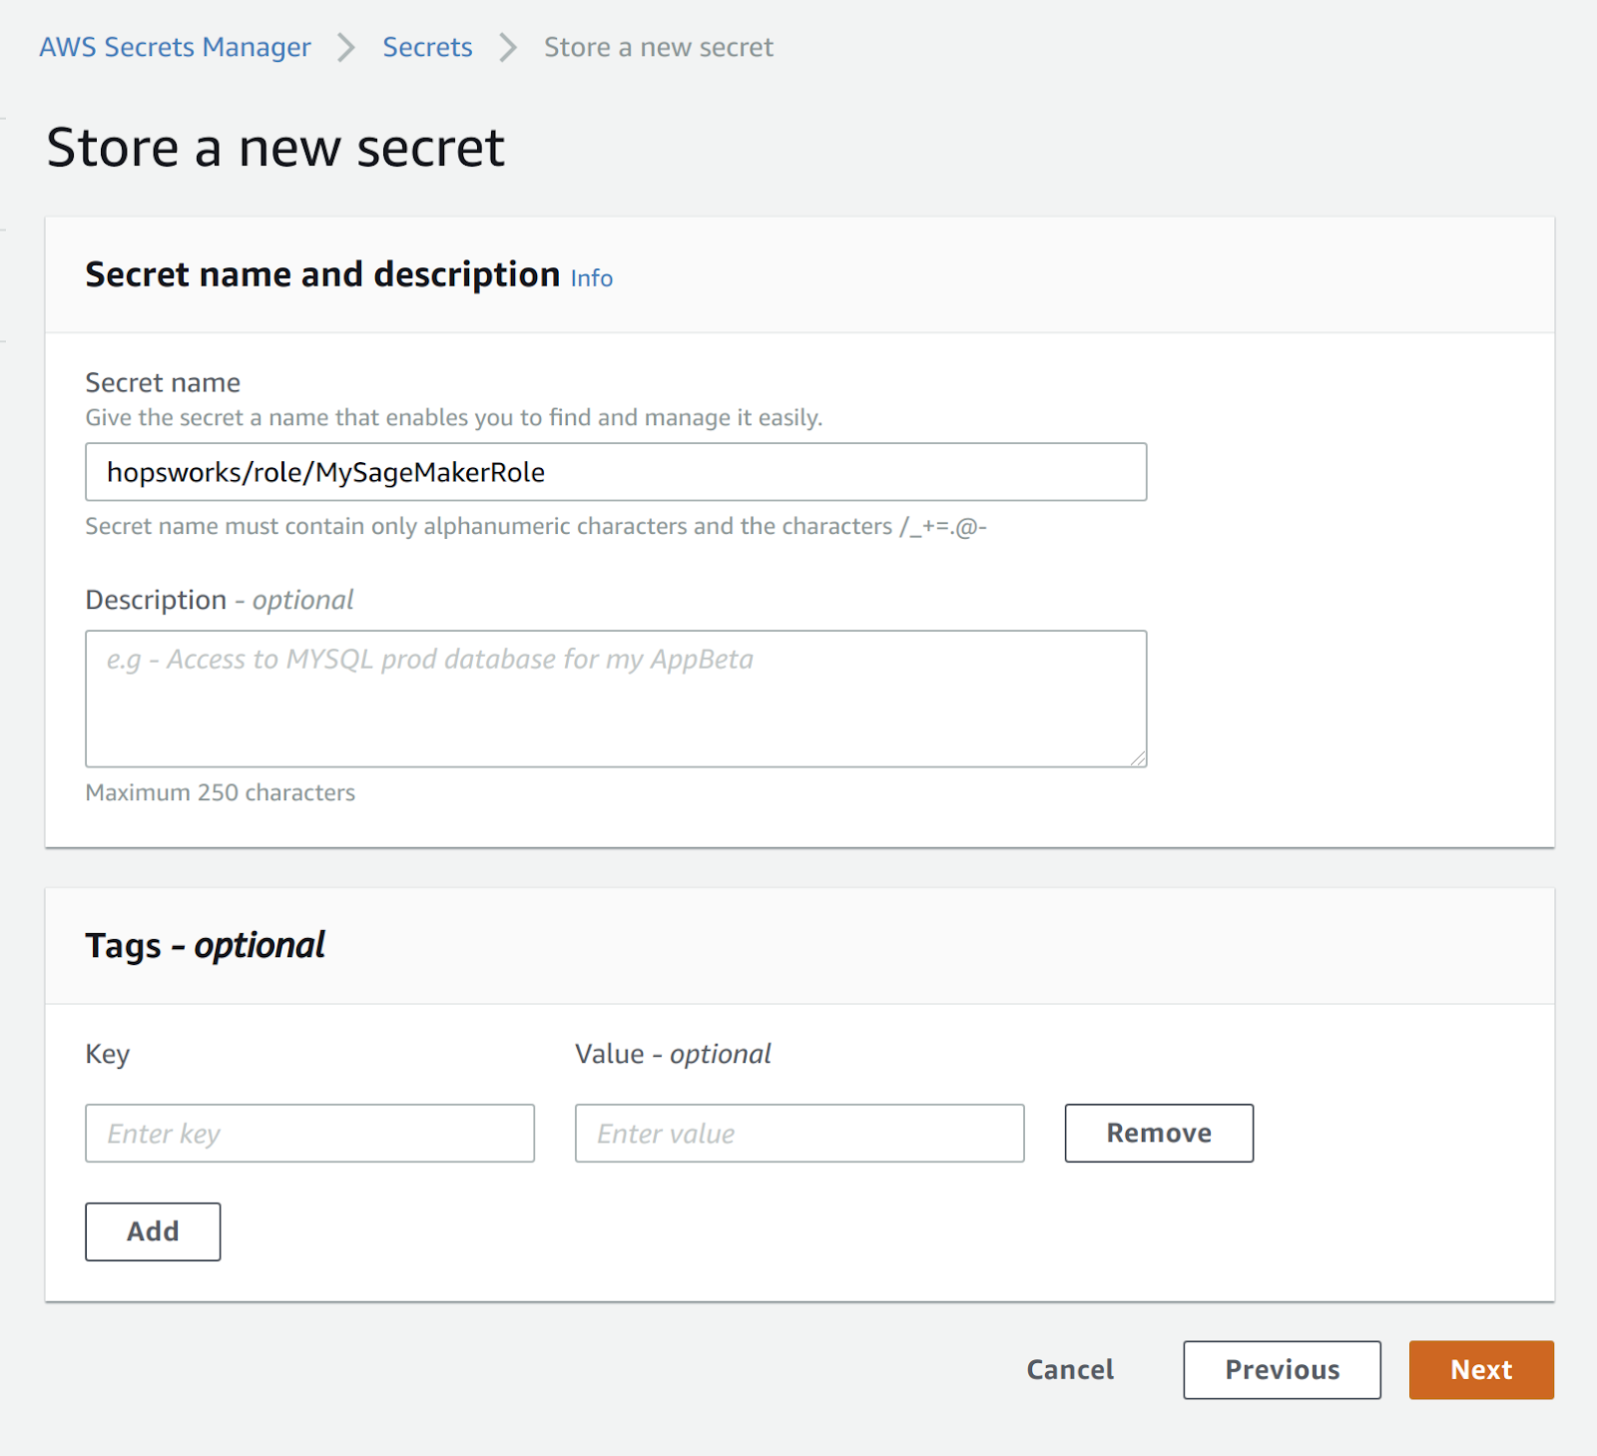1597x1456 pixels.
Task: Remove the empty tag row
Action: 1158,1133
